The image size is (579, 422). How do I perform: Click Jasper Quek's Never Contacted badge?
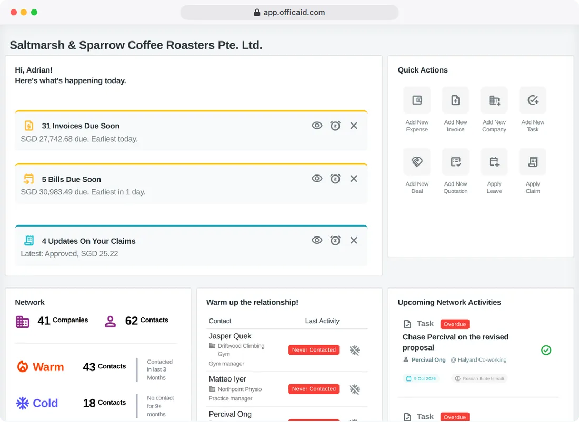(314, 350)
